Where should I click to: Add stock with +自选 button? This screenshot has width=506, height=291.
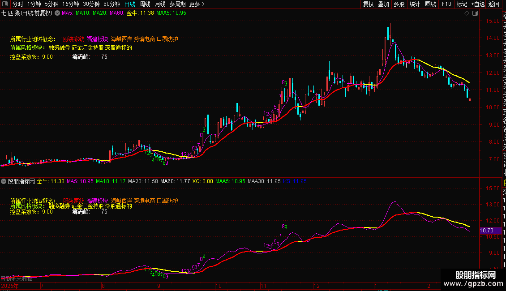click(x=478, y=4)
